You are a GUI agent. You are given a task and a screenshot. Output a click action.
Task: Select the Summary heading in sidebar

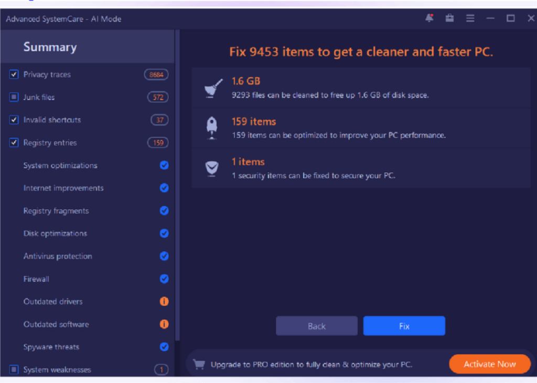coord(50,47)
